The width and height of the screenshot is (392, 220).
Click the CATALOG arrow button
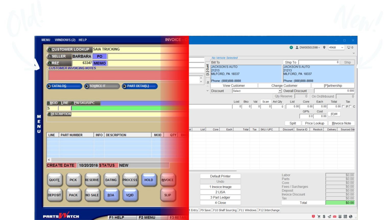pos(64,86)
